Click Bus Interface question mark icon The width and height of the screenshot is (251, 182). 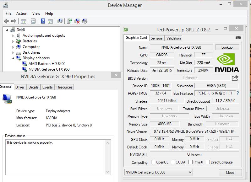[238, 93]
